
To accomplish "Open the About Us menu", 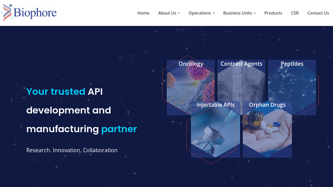I will (169, 13).
